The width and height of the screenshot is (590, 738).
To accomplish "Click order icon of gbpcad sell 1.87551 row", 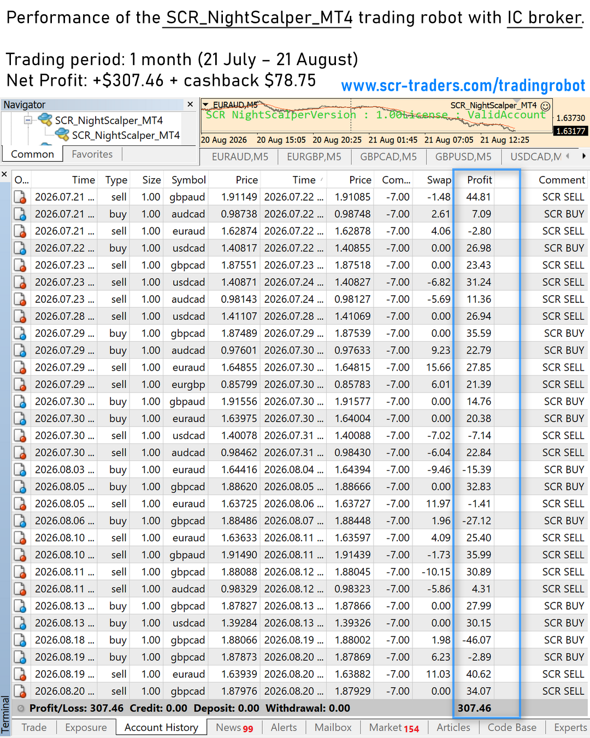I will tap(20, 265).
